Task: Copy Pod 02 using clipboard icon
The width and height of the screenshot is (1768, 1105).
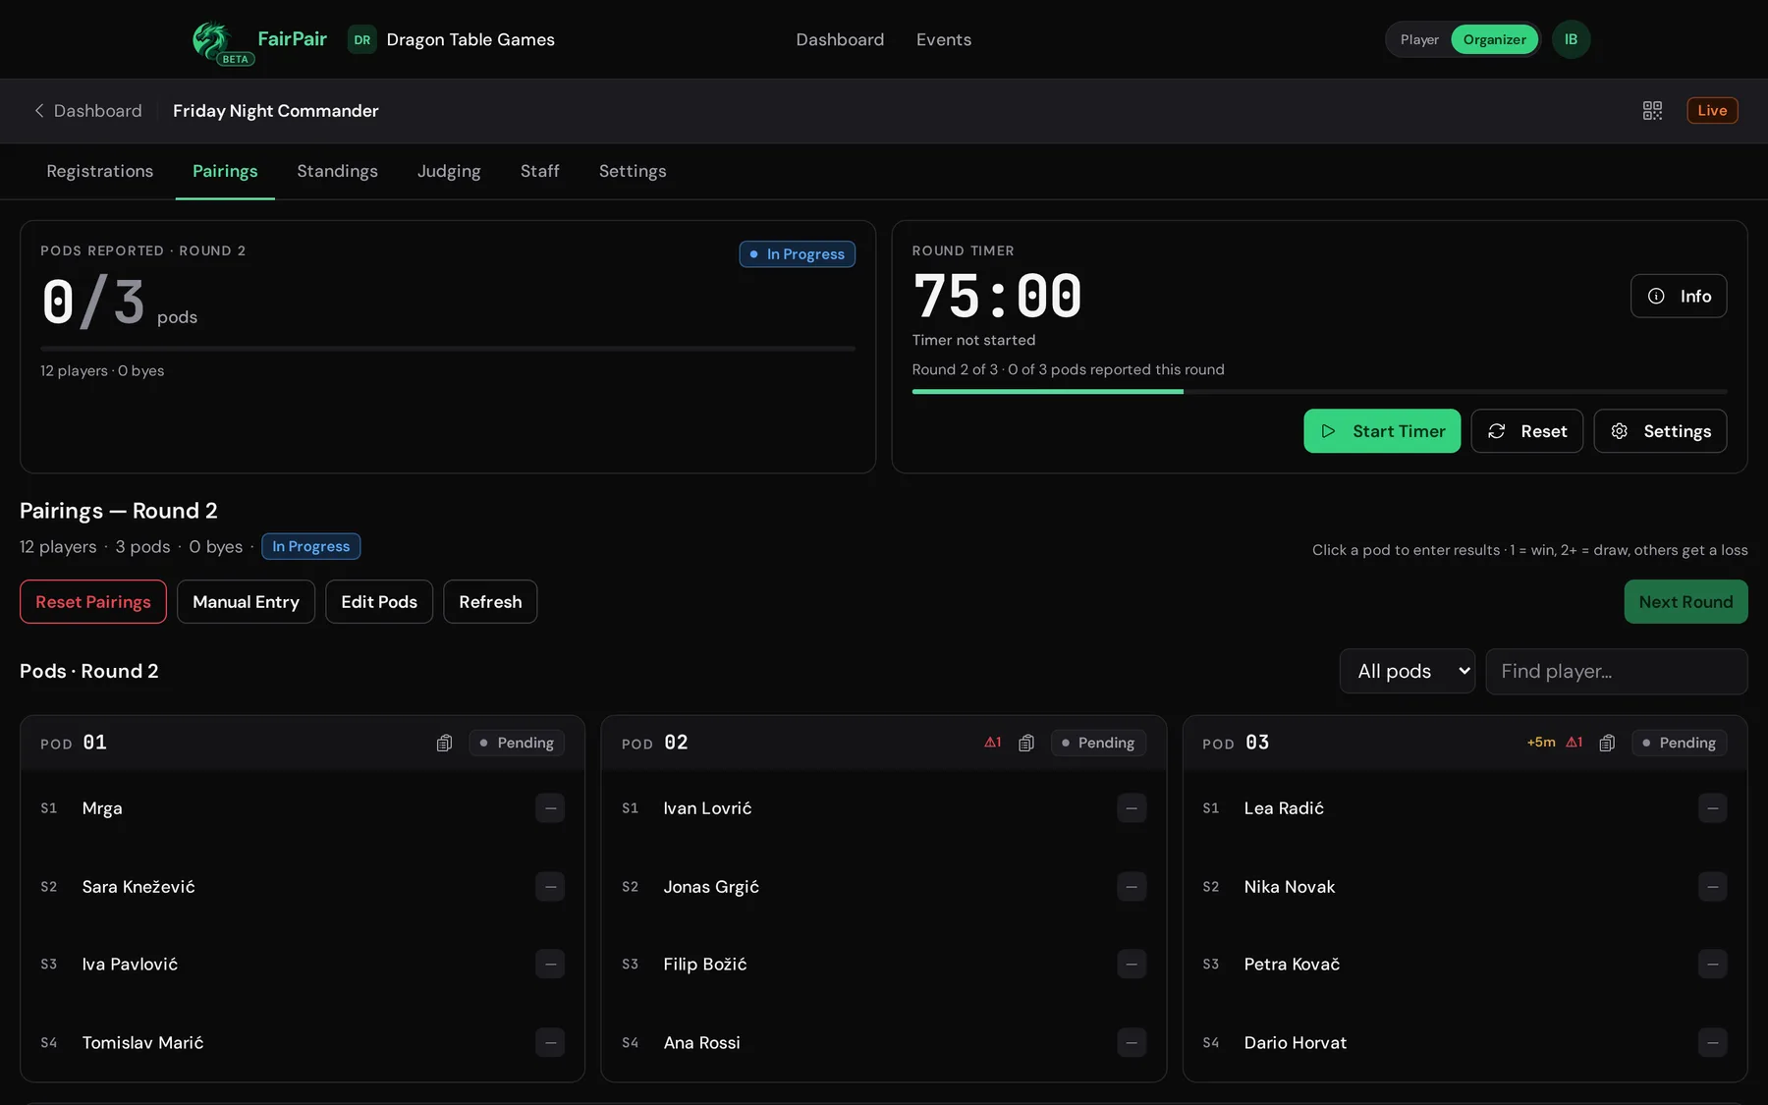Action: click(1026, 744)
